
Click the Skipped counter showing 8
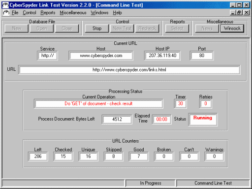coord(113,157)
